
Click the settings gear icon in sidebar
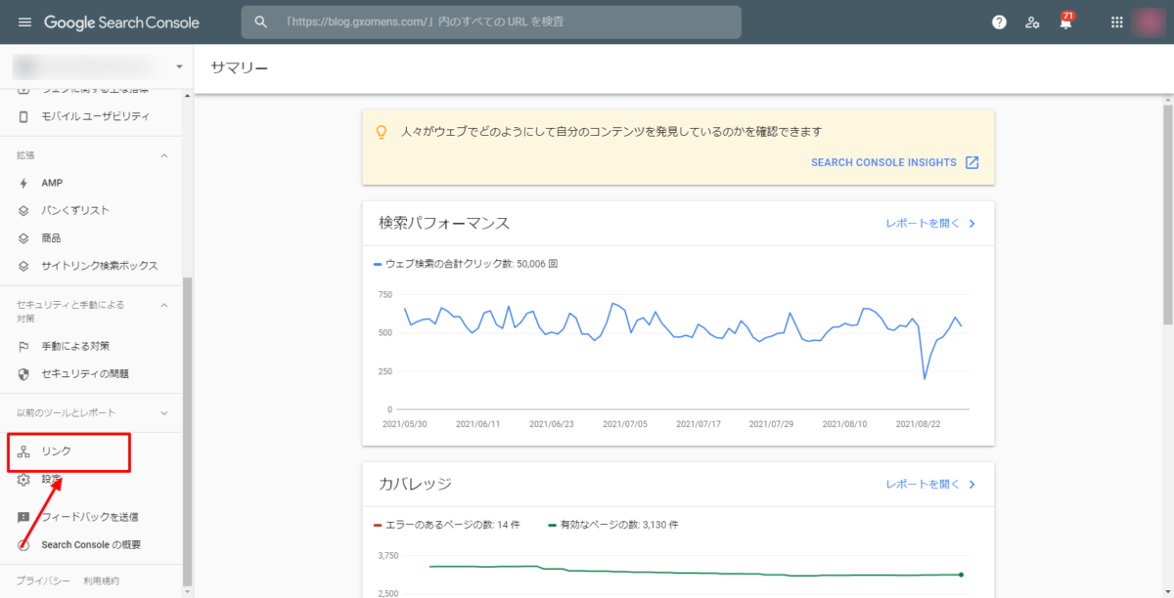pos(24,480)
